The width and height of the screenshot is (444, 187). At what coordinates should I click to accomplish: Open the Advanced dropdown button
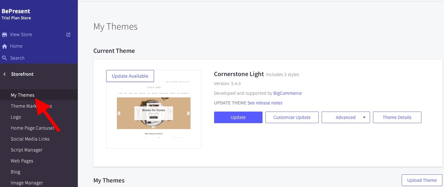point(345,117)
